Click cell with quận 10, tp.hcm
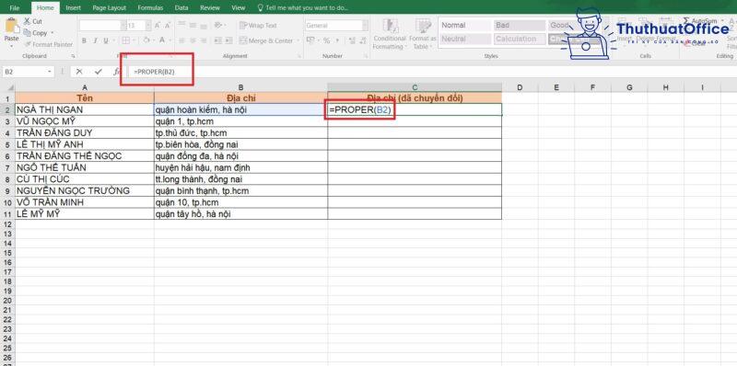This screenshot has height=366, width=737. 240,202
